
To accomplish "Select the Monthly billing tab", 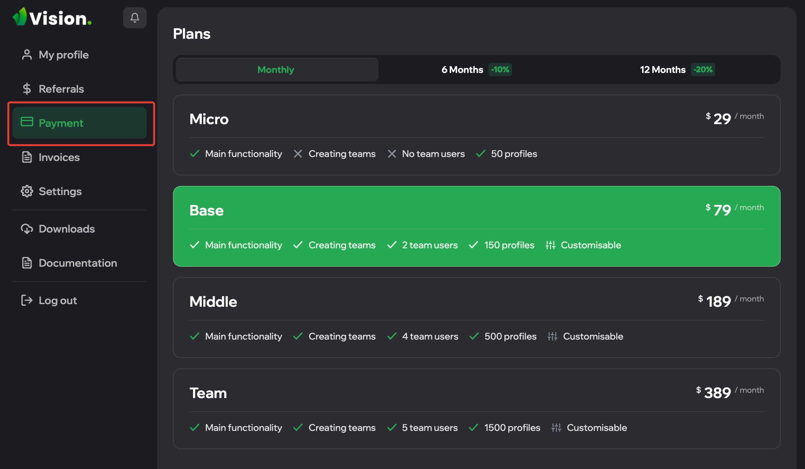I will pos(277,70).
